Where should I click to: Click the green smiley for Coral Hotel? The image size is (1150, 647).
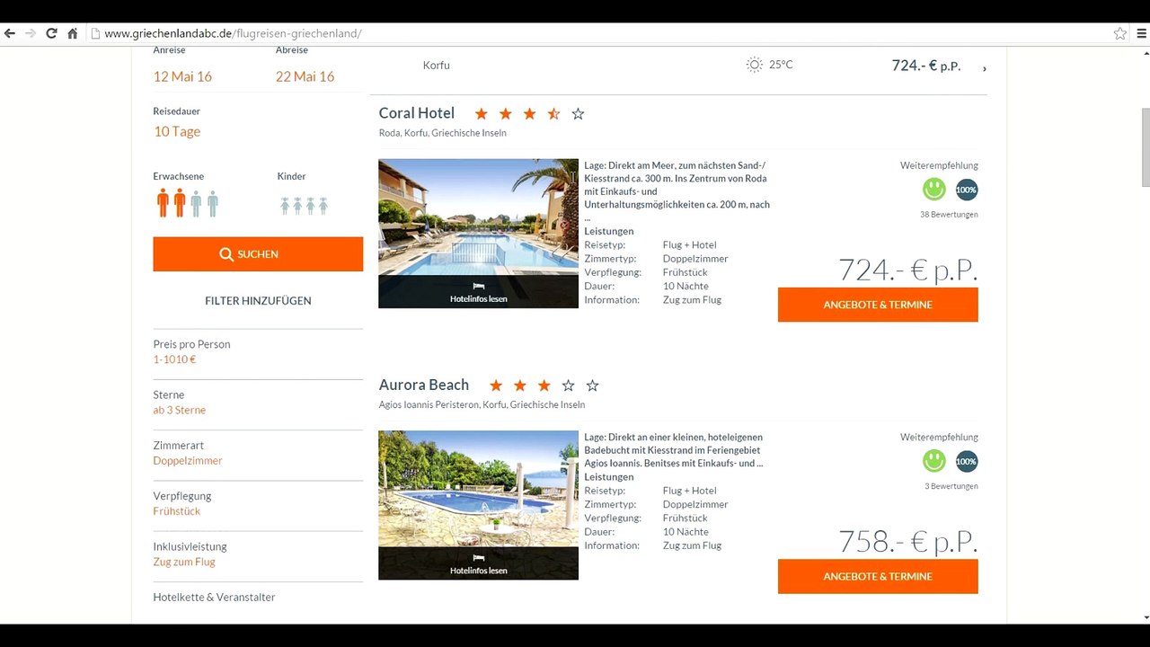pos(934,190)
